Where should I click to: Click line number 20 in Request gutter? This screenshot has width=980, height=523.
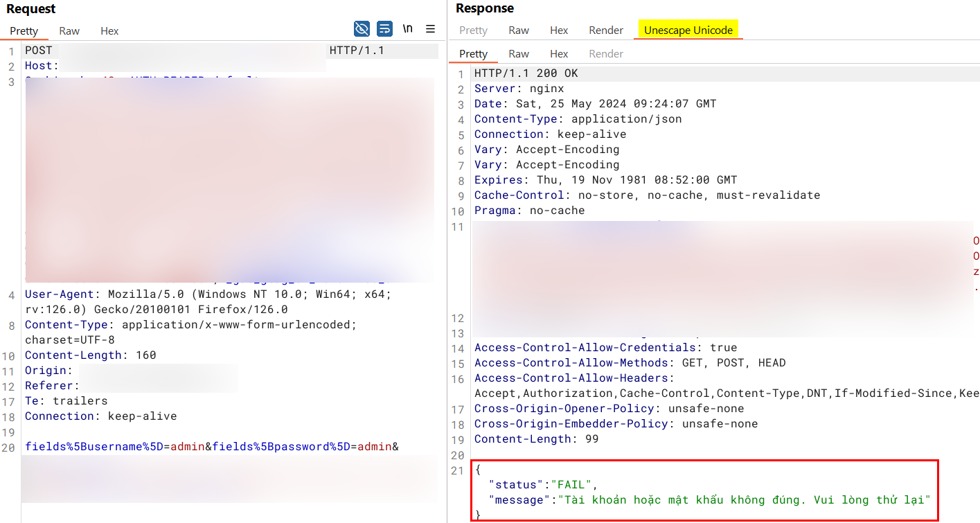[x=8, y=447]
